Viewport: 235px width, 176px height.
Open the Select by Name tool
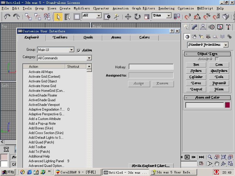pos(68,17)
